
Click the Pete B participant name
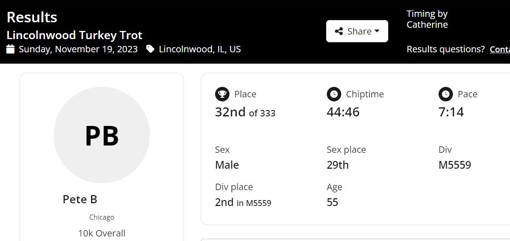click(80, 199)
